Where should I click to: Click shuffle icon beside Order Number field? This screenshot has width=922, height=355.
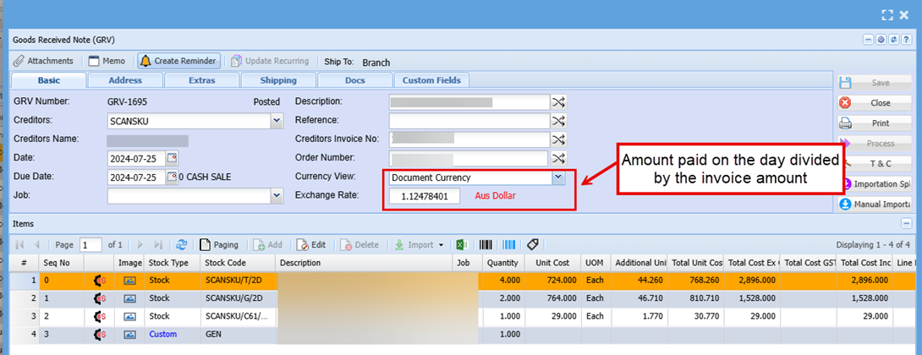[x=558, y=158]
